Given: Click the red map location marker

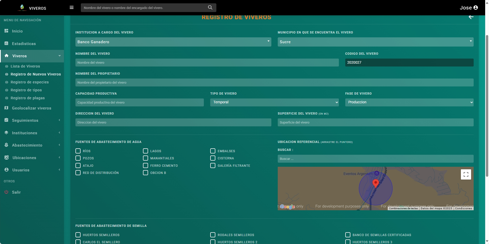Looking at the screenshot, I should pyautogui.click(x=375, y=183).
